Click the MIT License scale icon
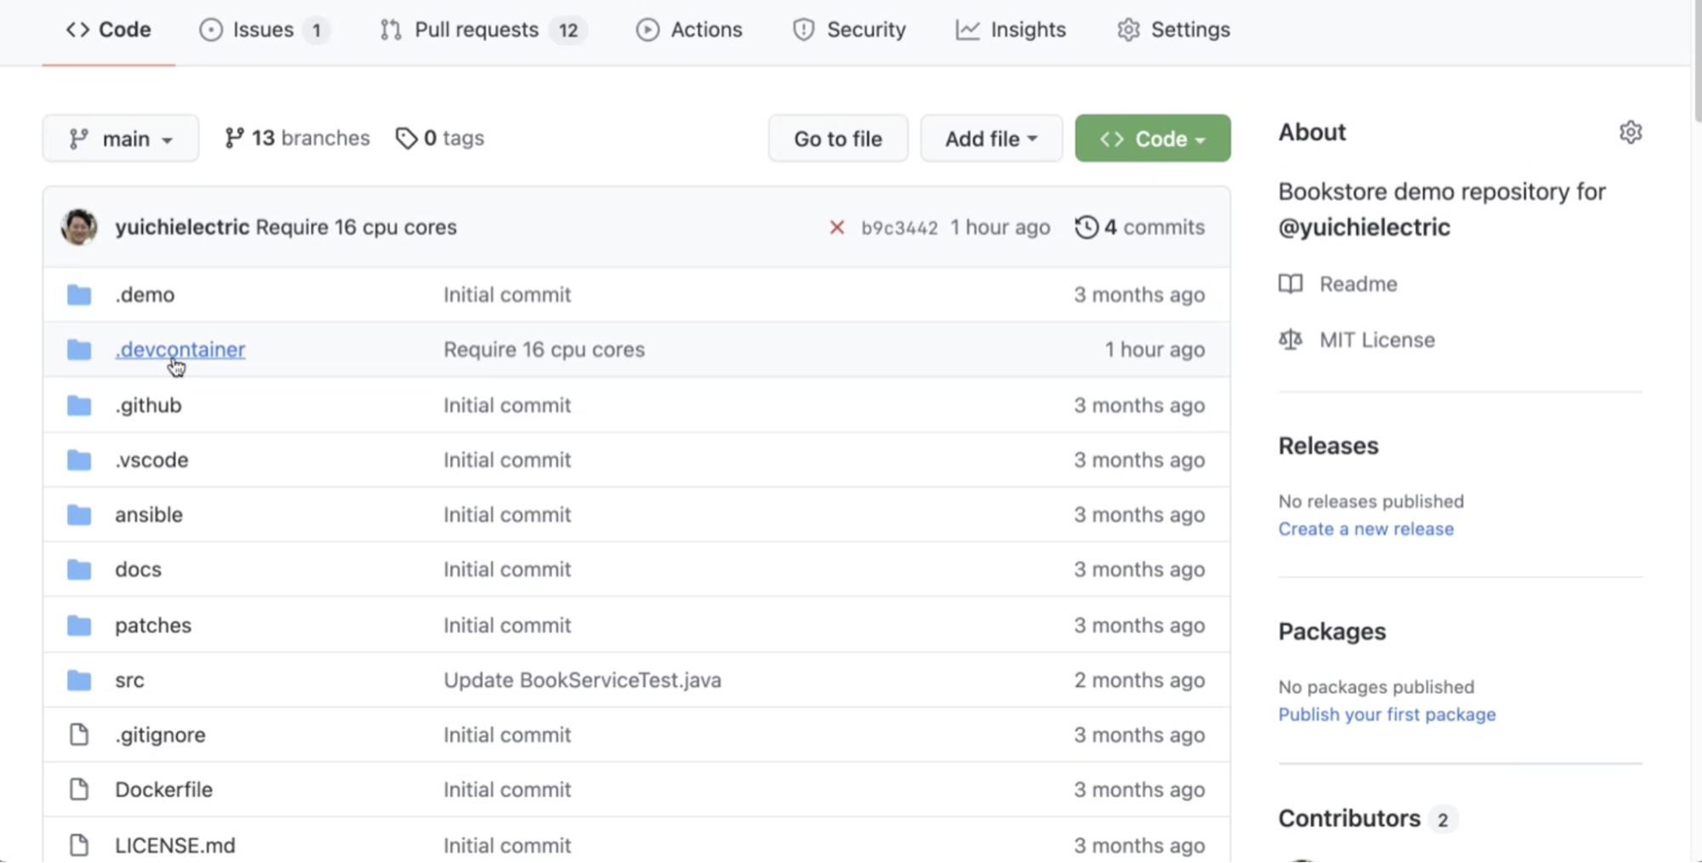The height and width of the screenshot is (863, 1702). coord(1290,340)
